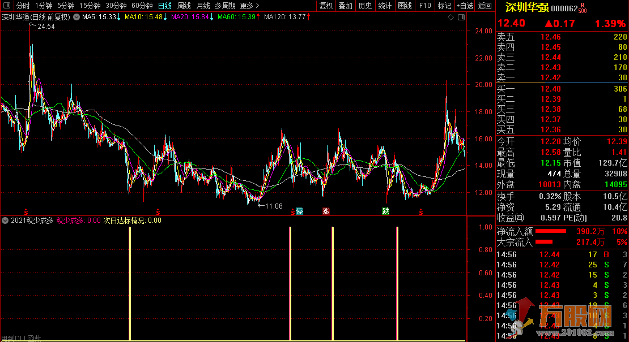Viewport: 629px width, 342px height.
Task: Select the 月线 monthly tab
Action: pos(203,6)
